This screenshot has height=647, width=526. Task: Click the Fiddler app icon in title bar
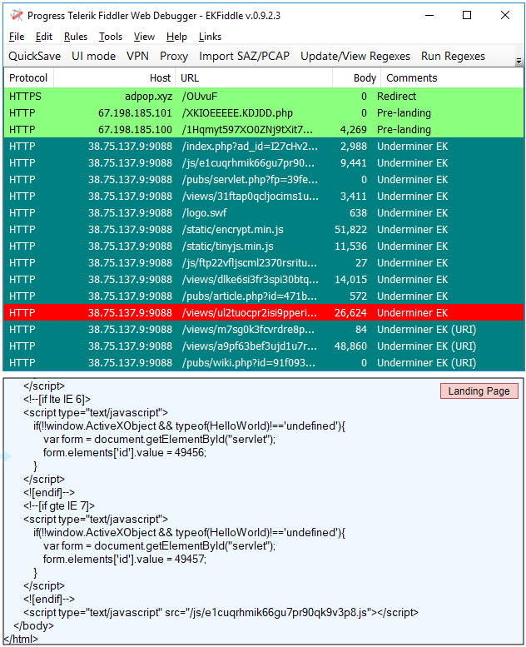tap(16, 15)
